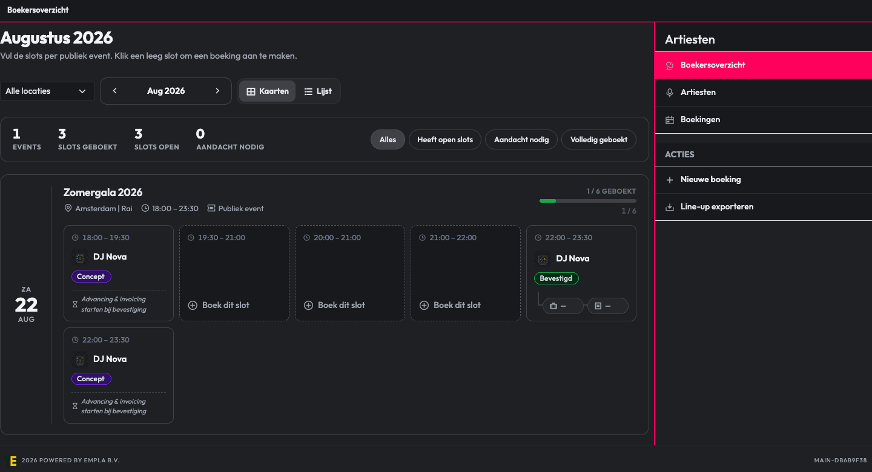Click the calendar icon next to Boekingen
872x472 pixels.
coord(670,120)
